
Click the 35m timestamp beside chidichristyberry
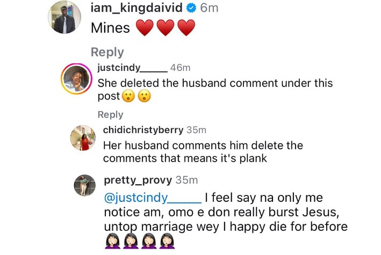click(196, 130)
